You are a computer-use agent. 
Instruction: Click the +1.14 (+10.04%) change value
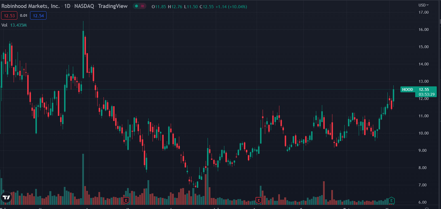(x=231, y=7)
